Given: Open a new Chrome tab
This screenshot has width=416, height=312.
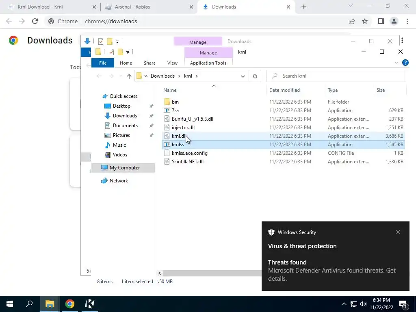Looking at the screenshot, I should coord(304,7).
